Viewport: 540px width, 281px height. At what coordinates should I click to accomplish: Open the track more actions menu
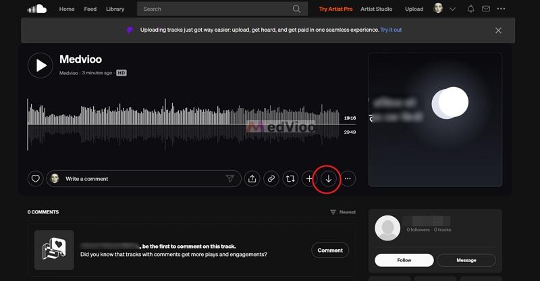tap(348, 178)
